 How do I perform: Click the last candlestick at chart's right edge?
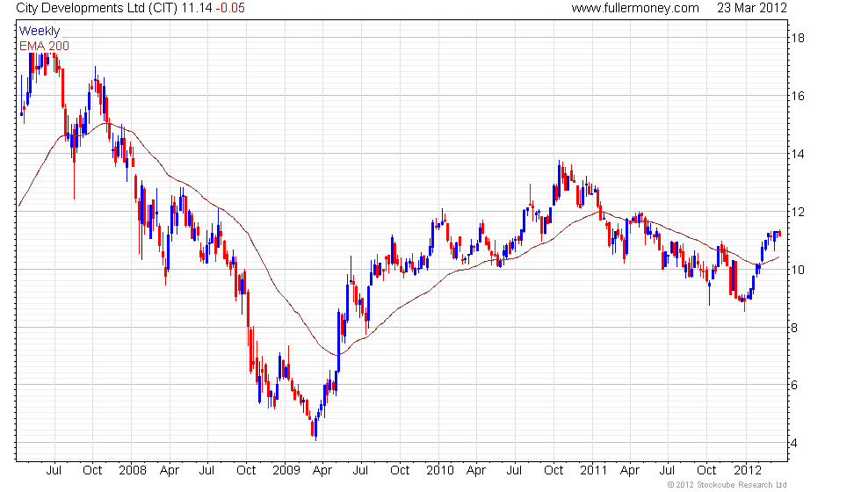coord(778,234)
